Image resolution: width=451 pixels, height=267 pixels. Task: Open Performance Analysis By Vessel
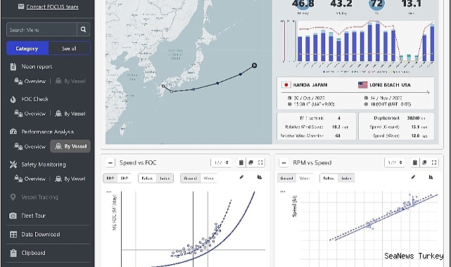[70, 146]
